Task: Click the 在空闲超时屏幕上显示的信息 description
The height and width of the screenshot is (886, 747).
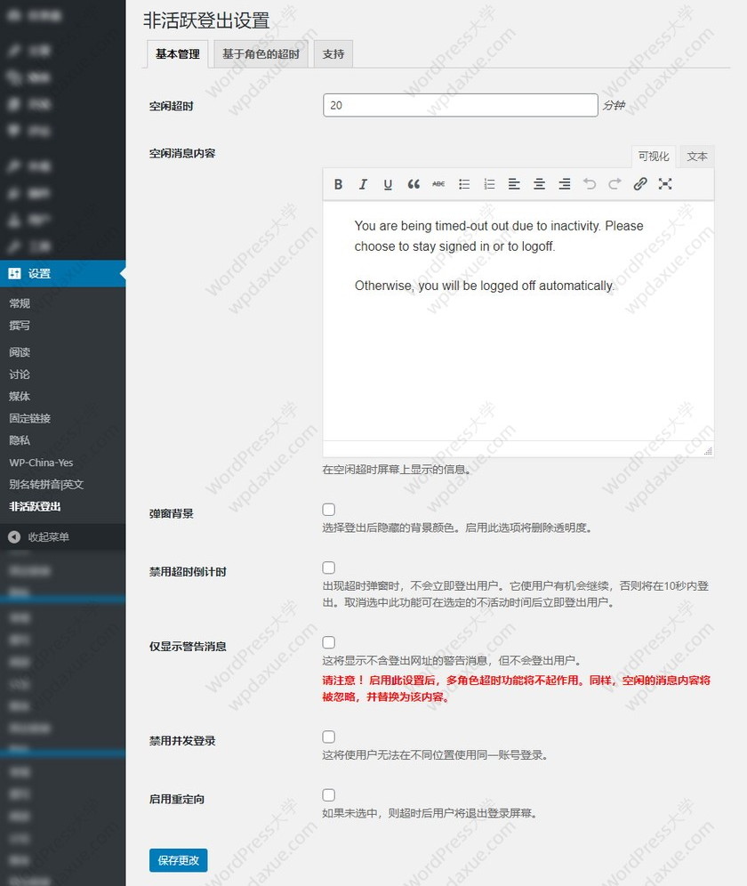Action: pos(396,470)
